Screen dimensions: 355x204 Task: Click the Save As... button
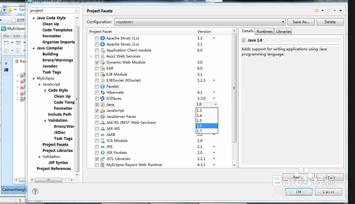301,22
